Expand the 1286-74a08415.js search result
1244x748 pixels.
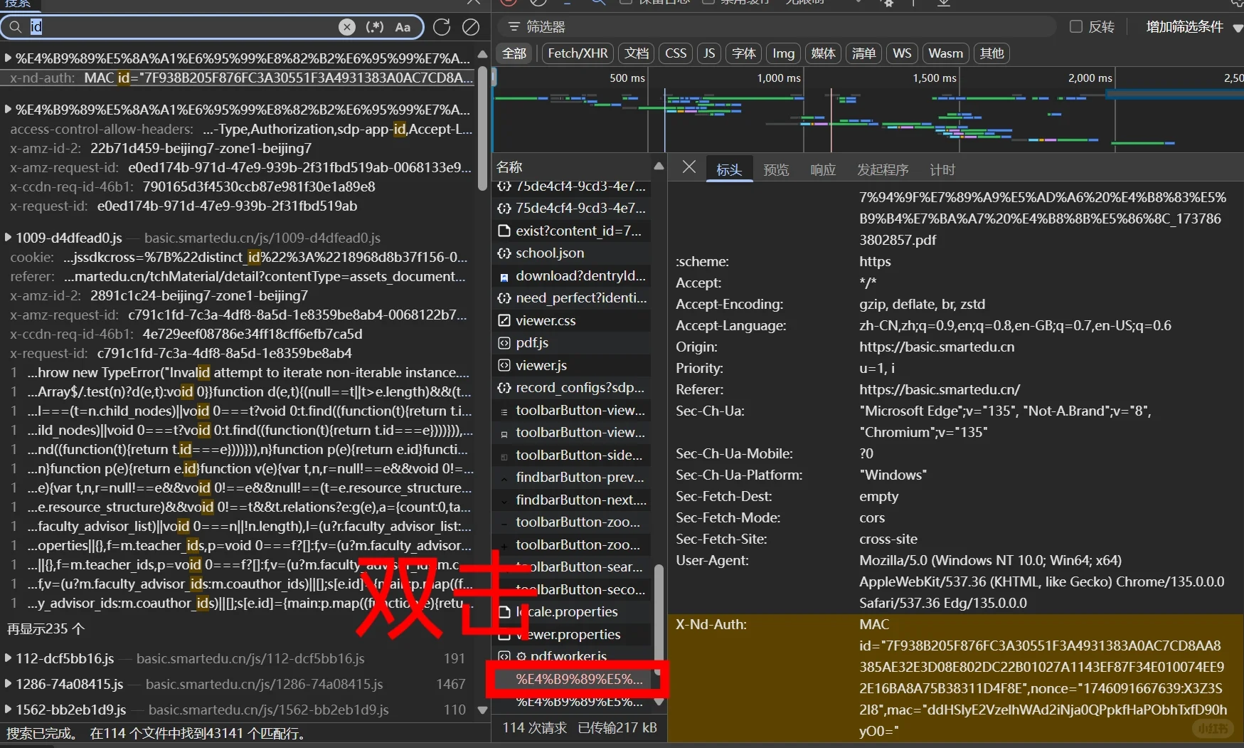pyautogui.click(x=8, y=684)
